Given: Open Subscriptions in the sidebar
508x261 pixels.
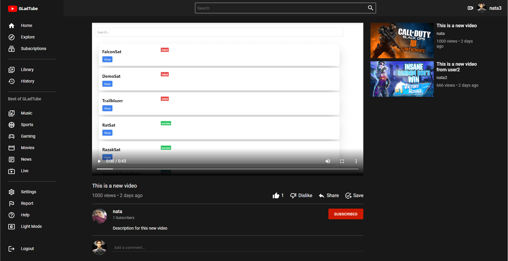Looking at the screenshot, I should click(x=33, y=49).
